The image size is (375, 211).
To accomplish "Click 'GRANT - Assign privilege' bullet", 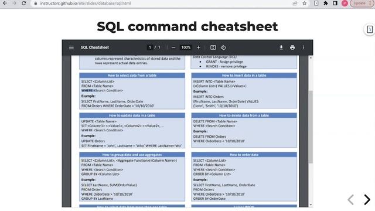I will (224, 62).
